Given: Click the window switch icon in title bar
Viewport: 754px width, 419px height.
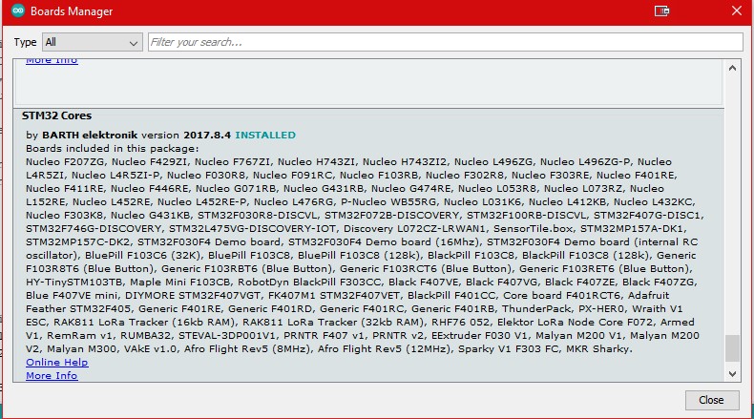Looking at the screenshot, I should [661, 10].
